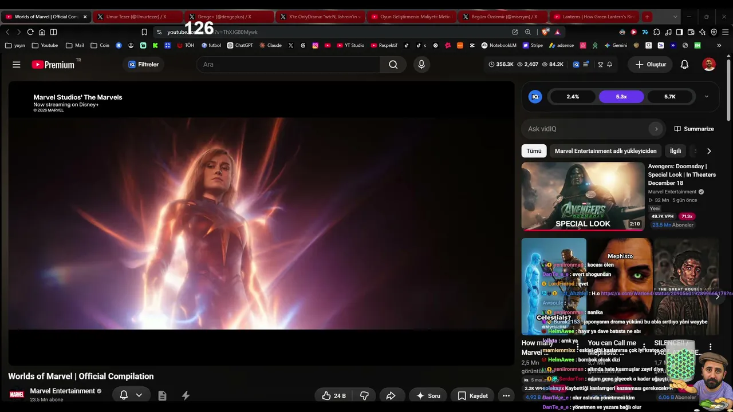This screenshot has width=733, height=412.
Task: Open the ChatGPT bookmark
Action: coord(240,45)
